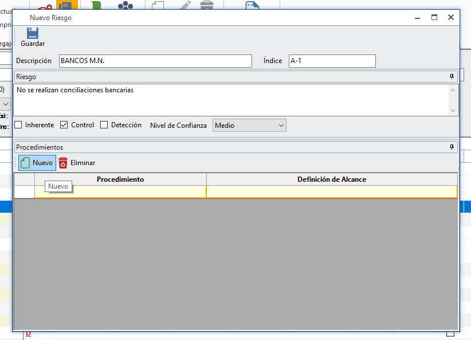Click the Descripción text field

155,61
